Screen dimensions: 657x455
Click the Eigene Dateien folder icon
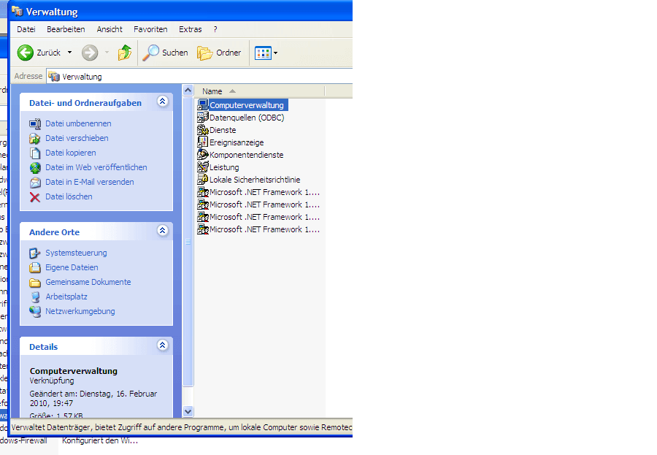pyautogui.click(x=35, y=268)
